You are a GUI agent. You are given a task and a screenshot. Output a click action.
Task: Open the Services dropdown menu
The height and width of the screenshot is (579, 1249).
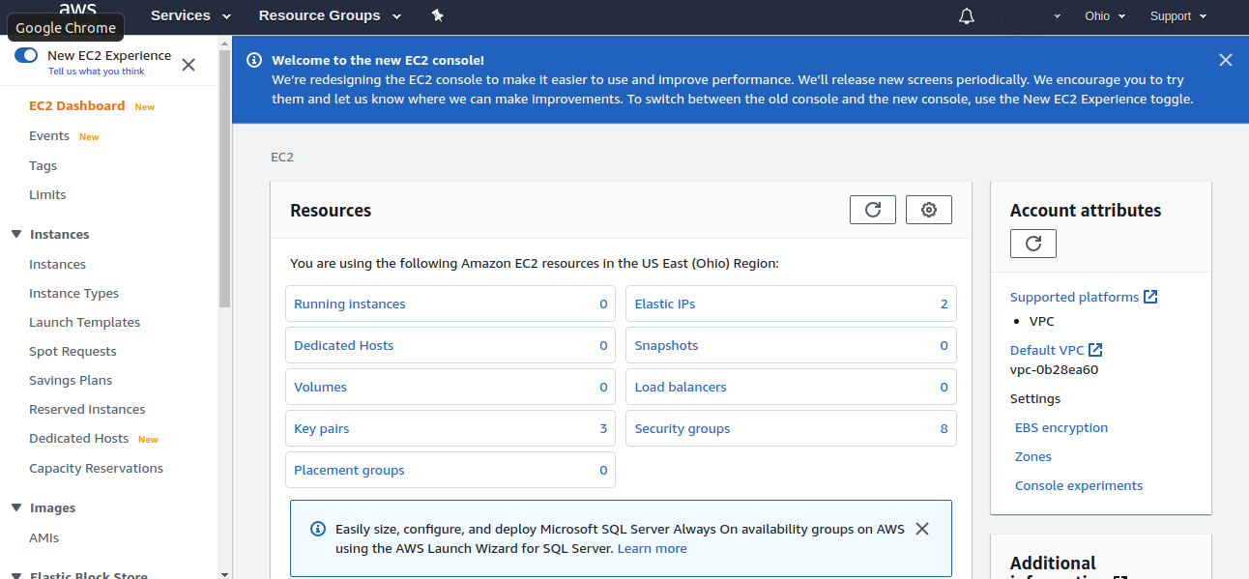tap(190, 15)
